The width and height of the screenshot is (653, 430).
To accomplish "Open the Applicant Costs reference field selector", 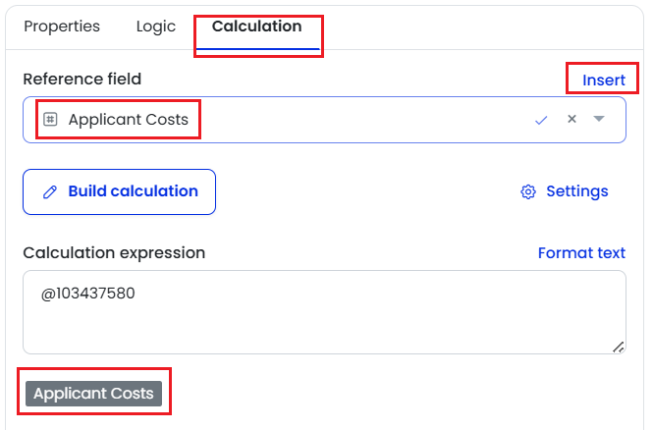I will click(x=324, y=120).
